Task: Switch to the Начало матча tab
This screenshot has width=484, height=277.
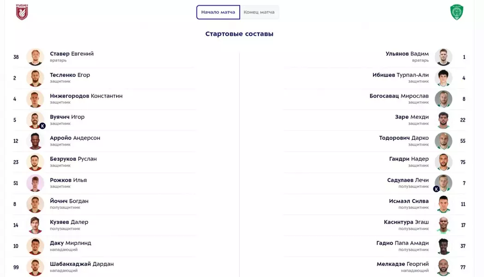Action: [x=218, y=12]
